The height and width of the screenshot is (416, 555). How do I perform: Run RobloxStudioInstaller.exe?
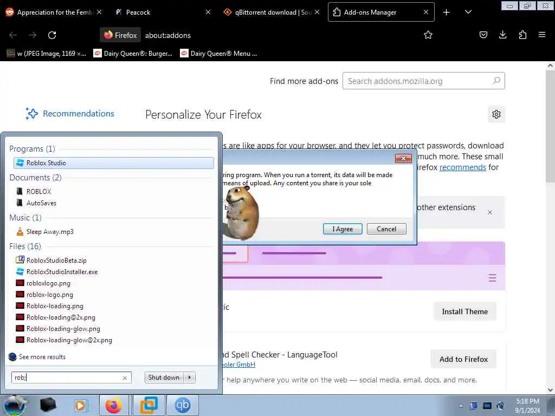(56, 272)
